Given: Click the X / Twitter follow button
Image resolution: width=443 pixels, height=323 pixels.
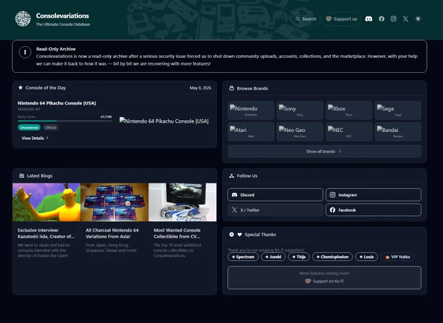Looking at the screenshot, I should (x=275, y=210).
